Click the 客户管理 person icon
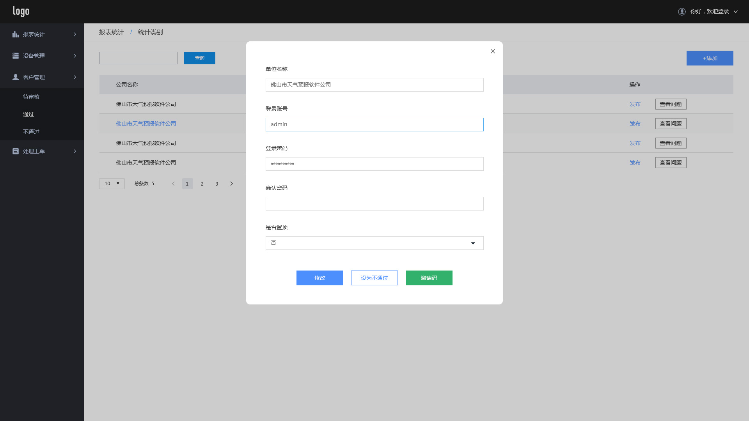749x421 pixels. tap(16, 77)
